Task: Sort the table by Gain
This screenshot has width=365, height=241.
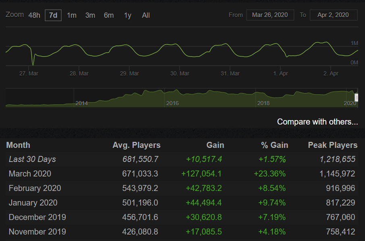Action: click(215, 145)
